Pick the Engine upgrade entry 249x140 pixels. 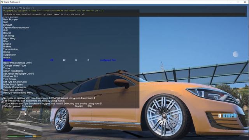click(x=7, y=44)
